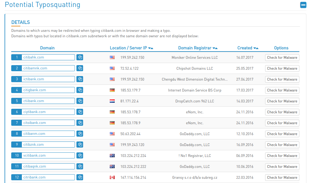Click into the citibznk.com domain field
310x183 pixels.
pyautogui.click(x=48, y=145)
